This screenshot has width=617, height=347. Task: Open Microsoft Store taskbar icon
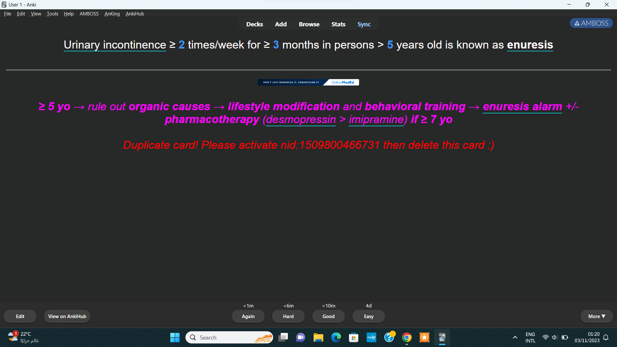click(353, 337)
